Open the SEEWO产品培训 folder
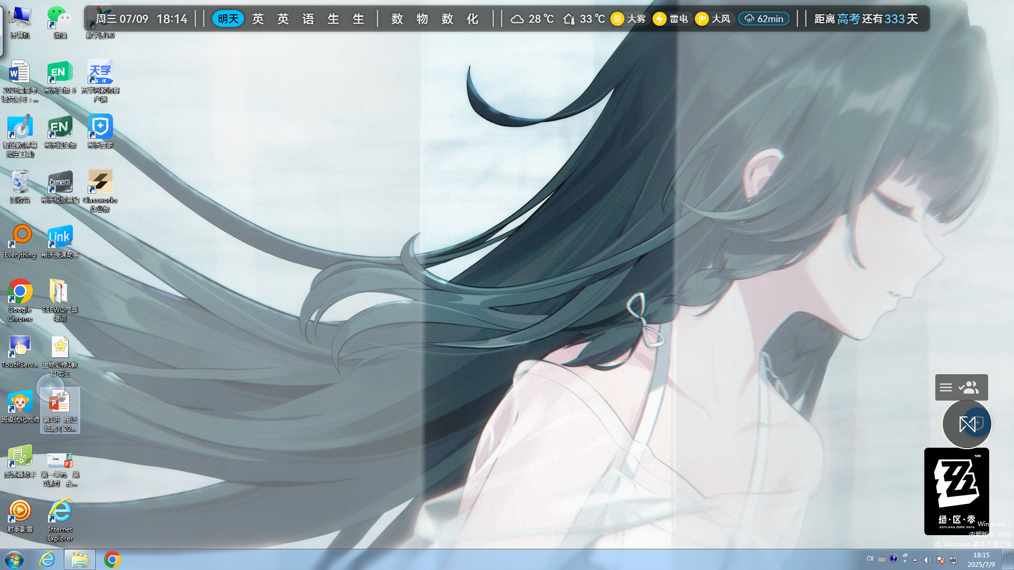This screenshot has width=1014, height=570. tap(60, 300)
